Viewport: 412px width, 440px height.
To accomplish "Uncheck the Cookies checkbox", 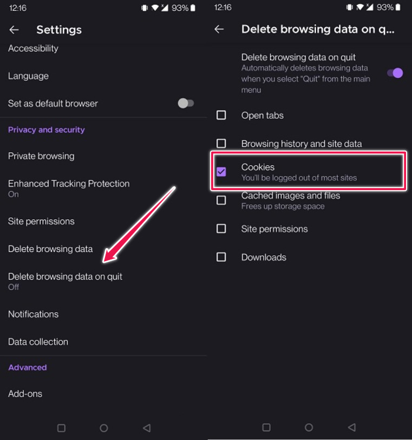I will (x=221, y=171).
